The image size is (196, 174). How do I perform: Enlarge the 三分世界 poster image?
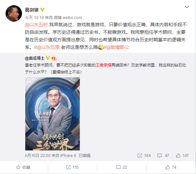52,114
